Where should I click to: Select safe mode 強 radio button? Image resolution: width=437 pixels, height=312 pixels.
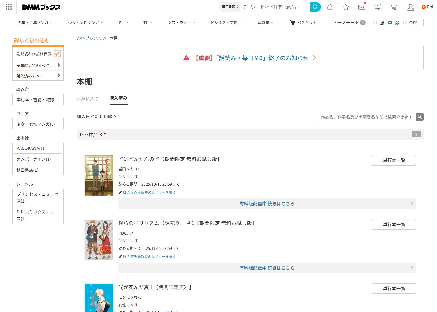click(x=375, y=23)
